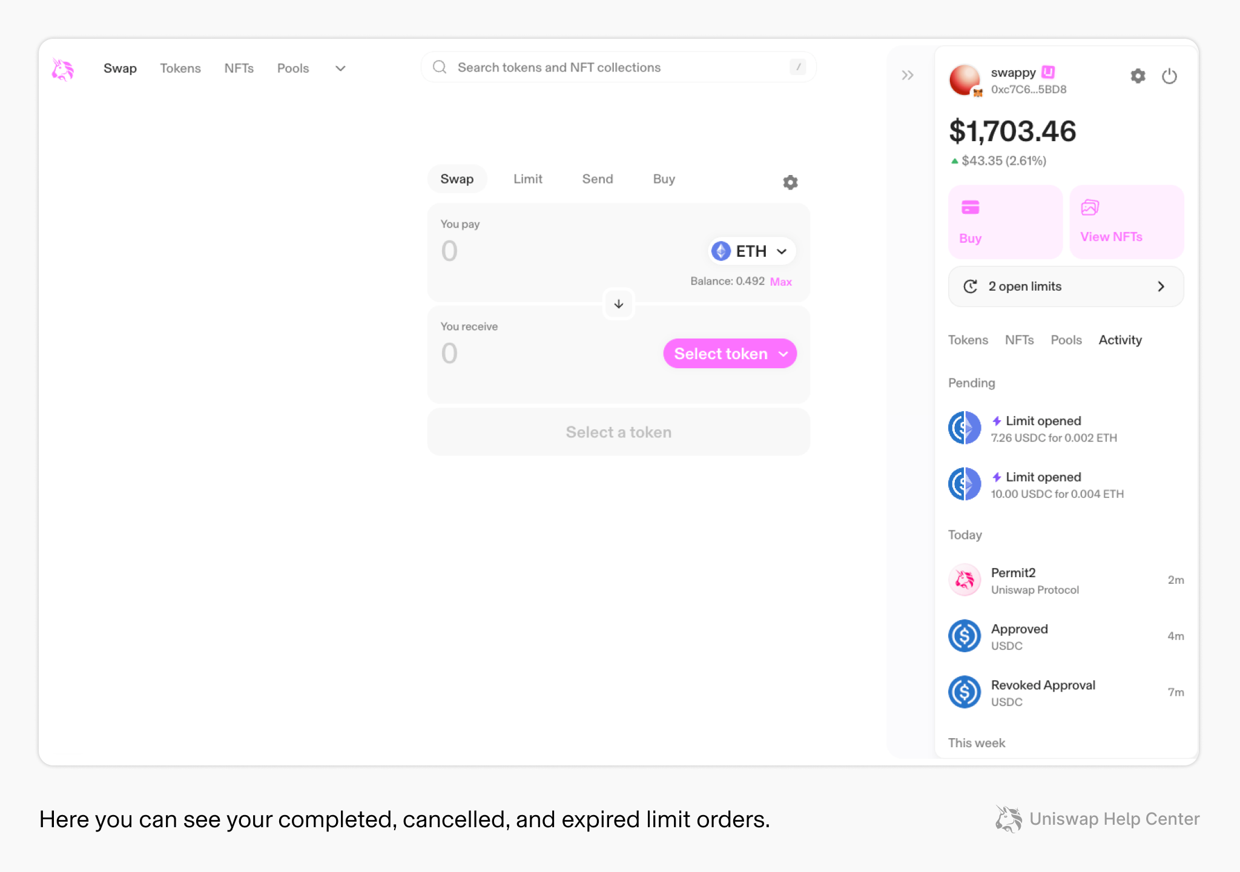Expand the 2 open limits row
This screenshot has width=1240, height=872.
[1066, 286]
